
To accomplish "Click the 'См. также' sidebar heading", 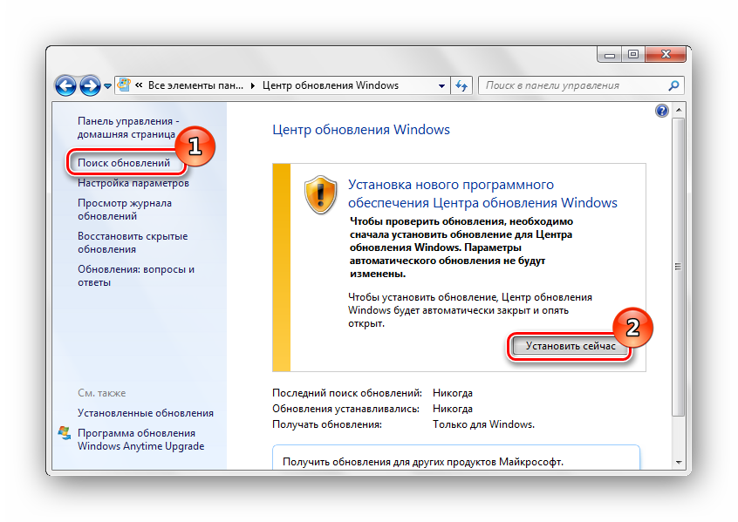I will [x=102, y=393].
